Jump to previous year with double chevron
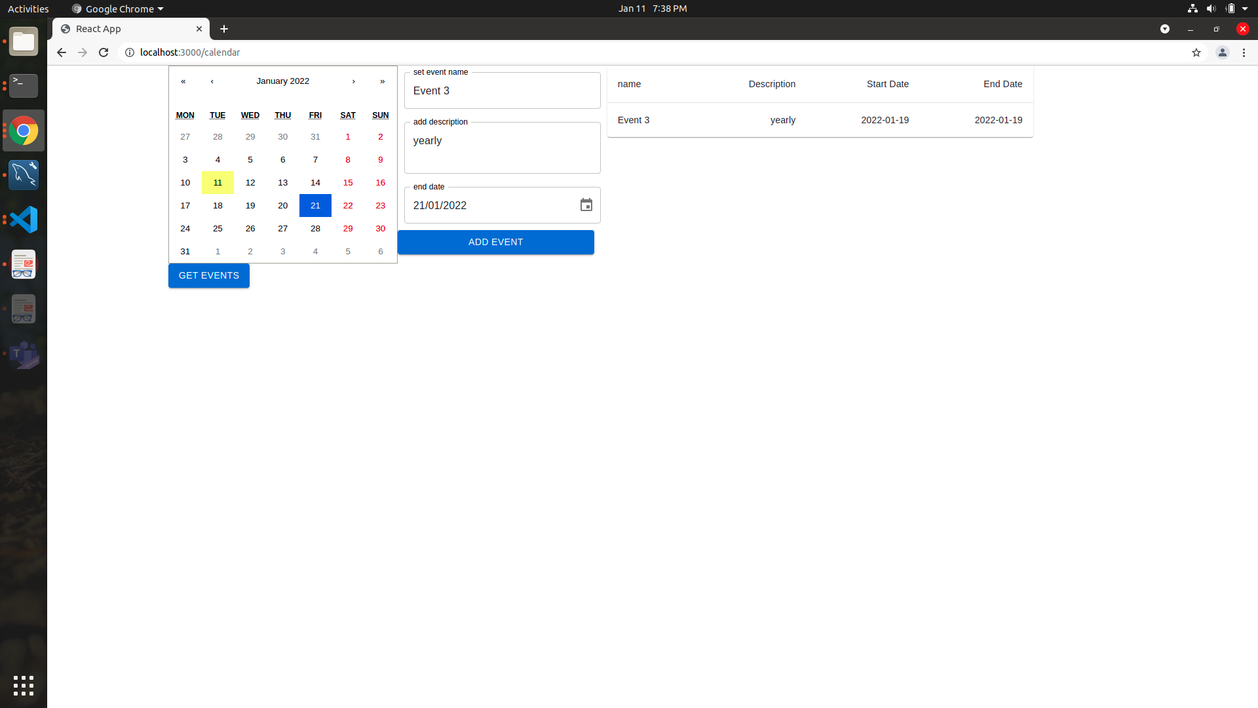Viewport: 1258px width, 708px height. (x=183, y=81)
